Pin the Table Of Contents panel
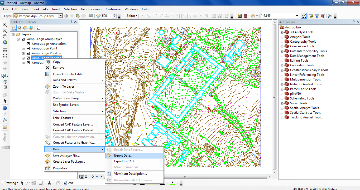360x190 pixels. pyautogui.click(x=71, y=22)
